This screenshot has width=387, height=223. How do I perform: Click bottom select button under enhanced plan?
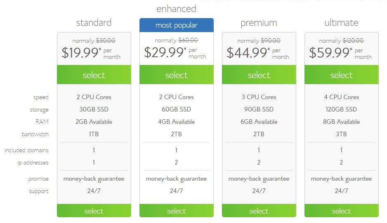coord(177,210)
